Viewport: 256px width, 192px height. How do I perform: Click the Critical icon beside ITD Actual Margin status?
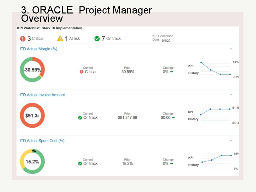click(x=81, y=71)
